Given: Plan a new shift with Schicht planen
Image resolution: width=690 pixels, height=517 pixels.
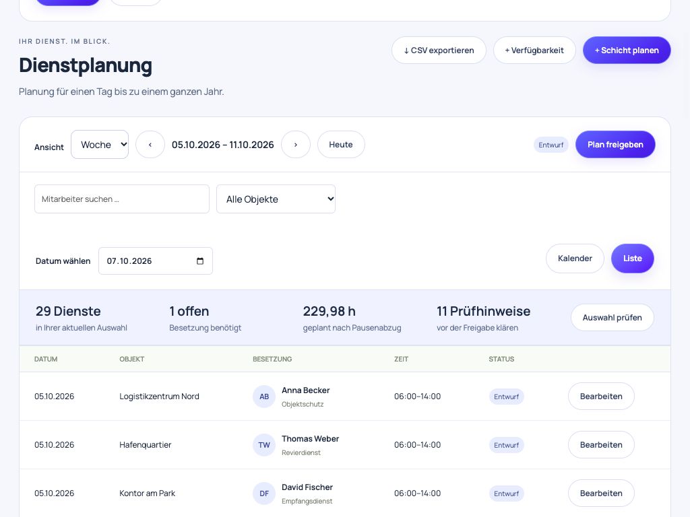Looking at the screenshot, I should pyautogui.click(x=627, y=50).
